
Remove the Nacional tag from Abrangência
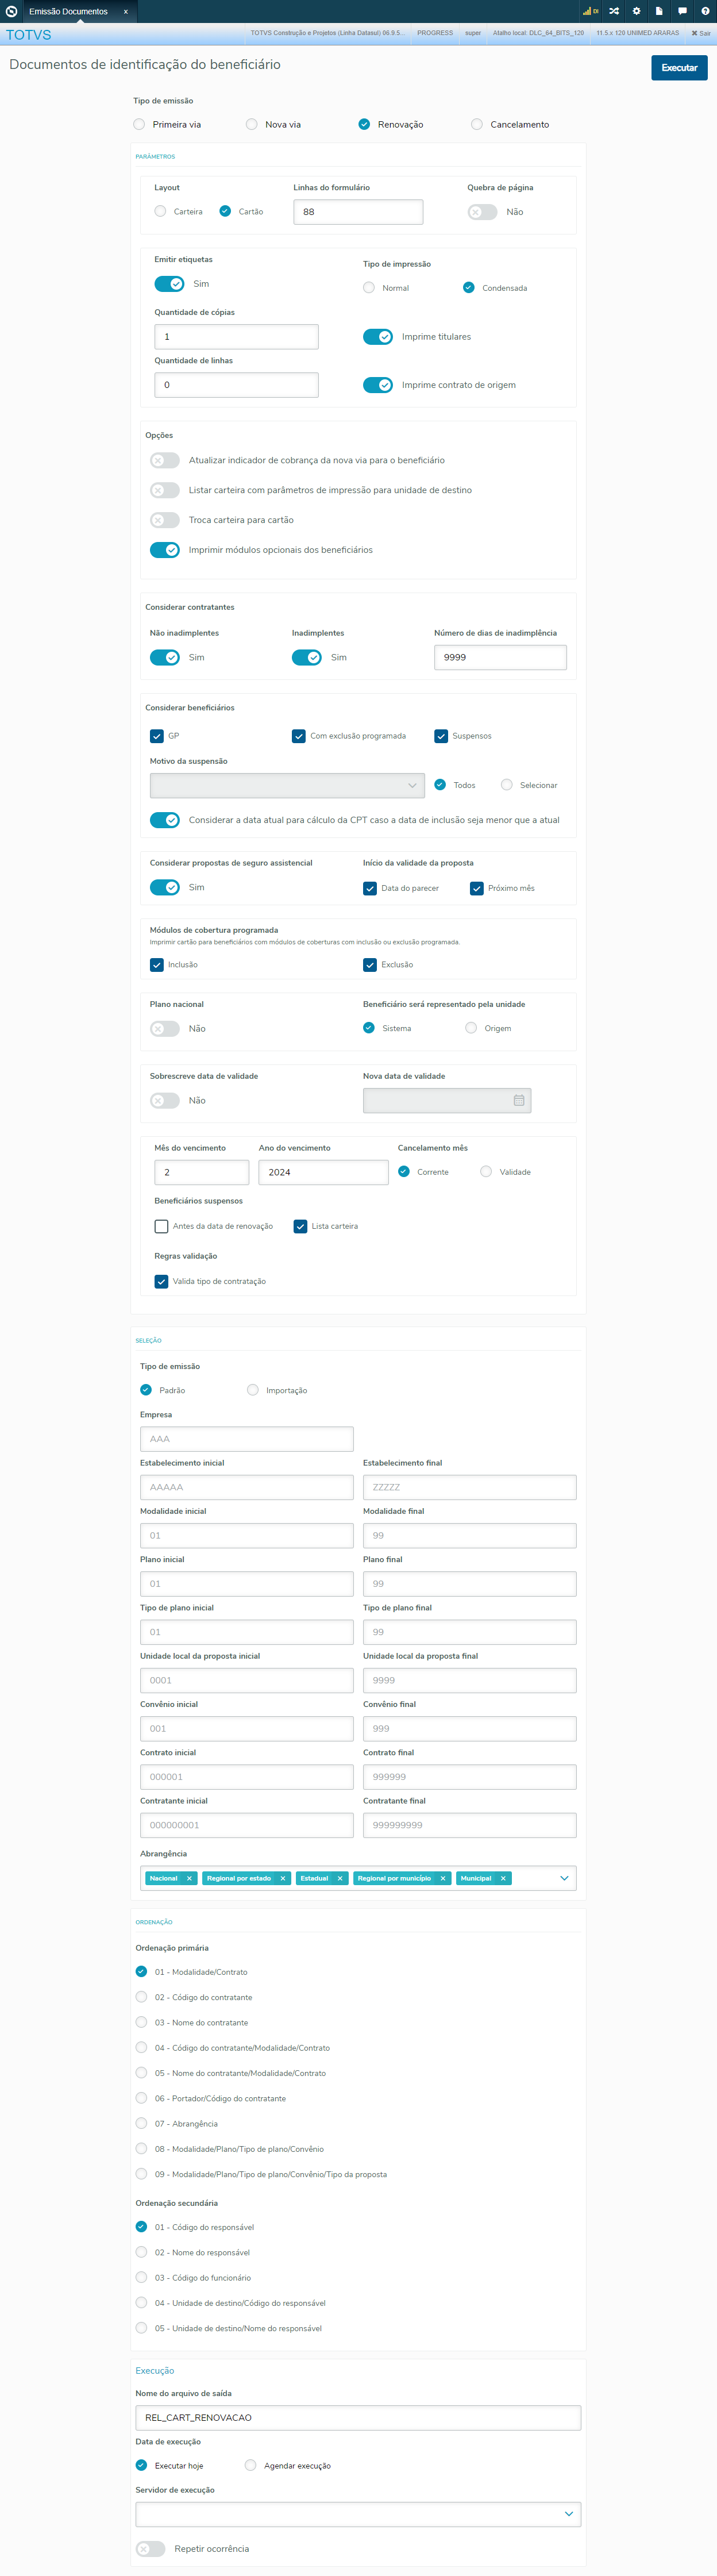coord(189,1878)
